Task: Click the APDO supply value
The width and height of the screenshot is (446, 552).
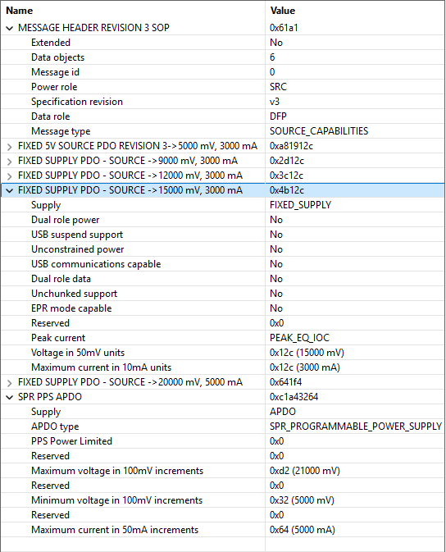Action: coord(283,412)
